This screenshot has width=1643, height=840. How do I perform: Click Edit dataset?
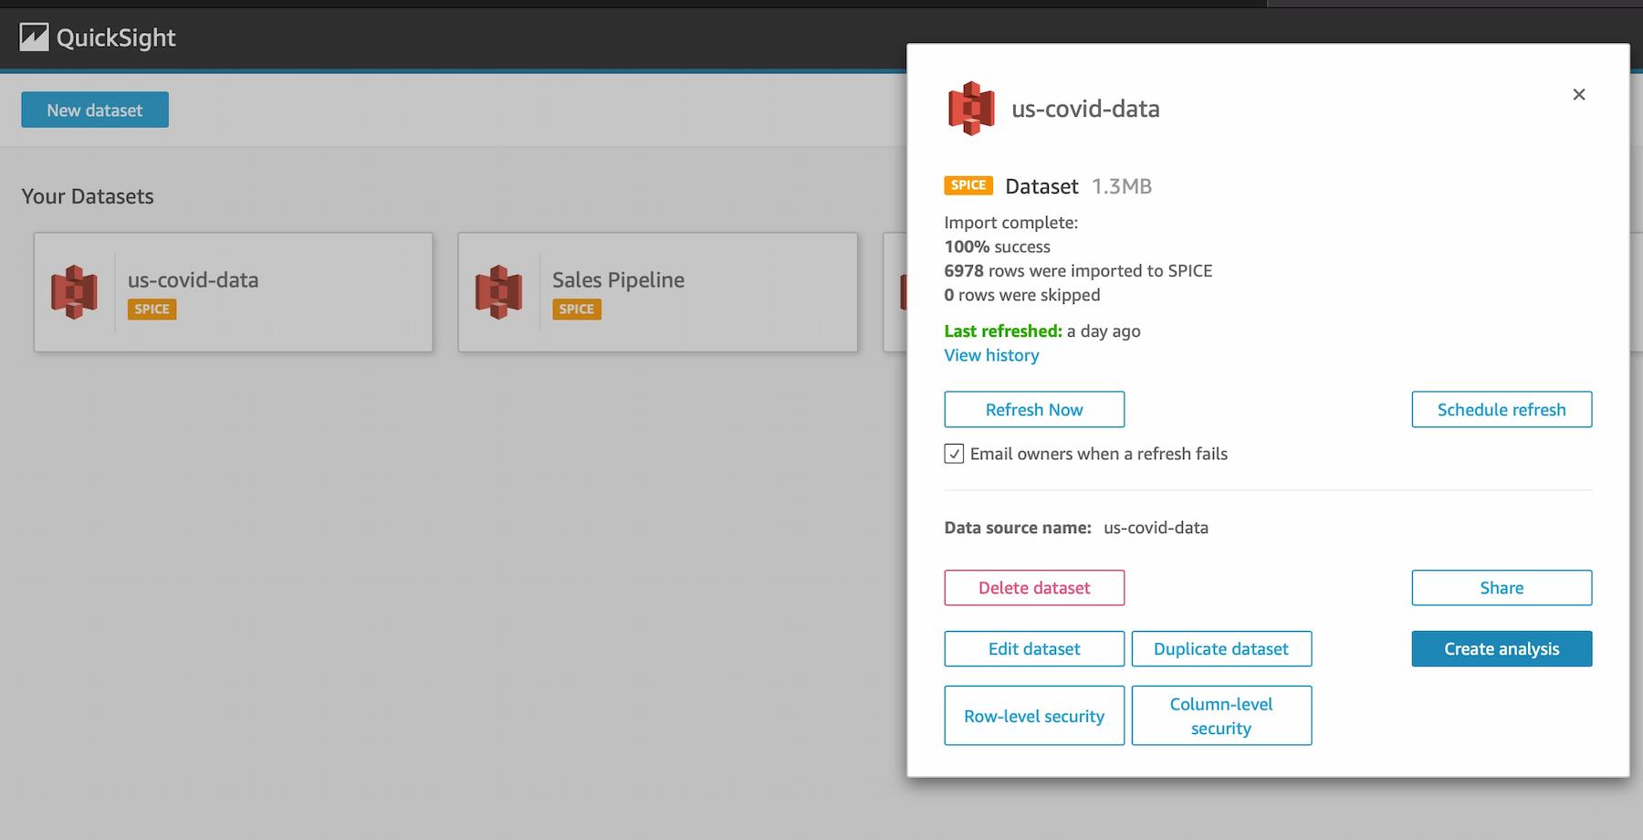pyautogui.click(x=1033, y=649)
